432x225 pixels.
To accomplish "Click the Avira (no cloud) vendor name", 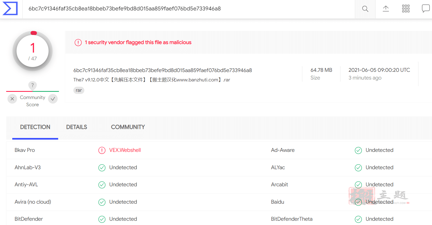I will coord(33,202).
